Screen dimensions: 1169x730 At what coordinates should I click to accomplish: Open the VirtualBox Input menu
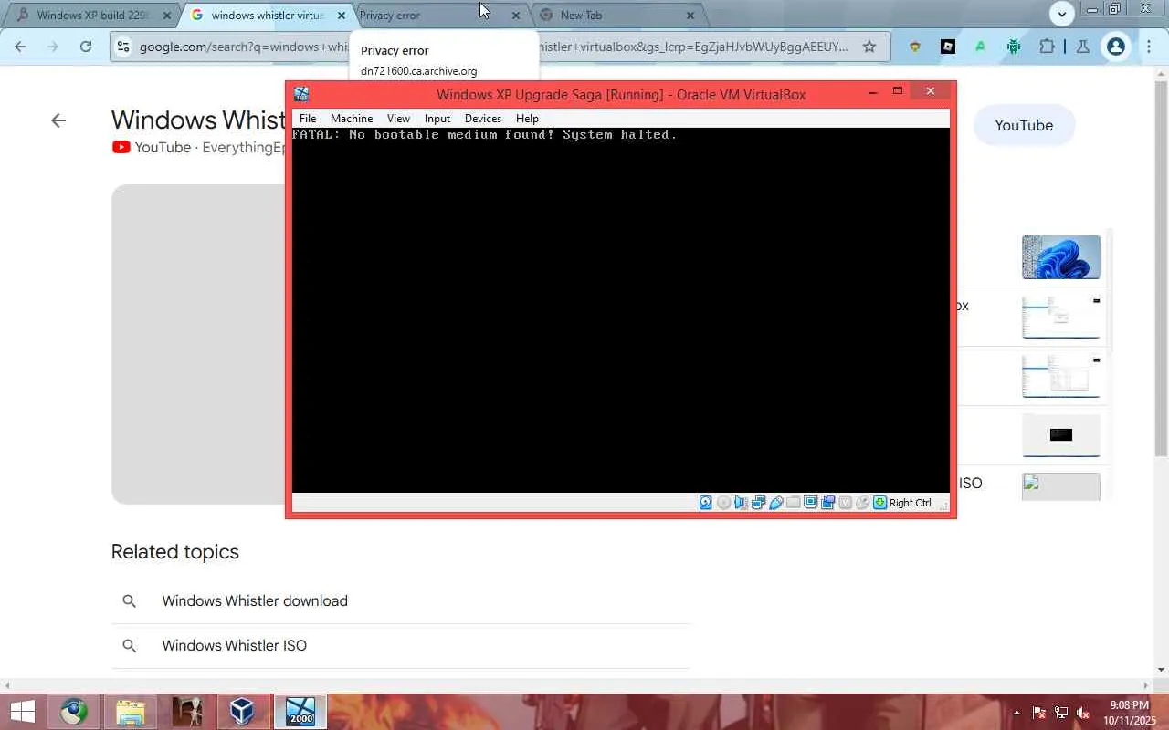point(437,119)
